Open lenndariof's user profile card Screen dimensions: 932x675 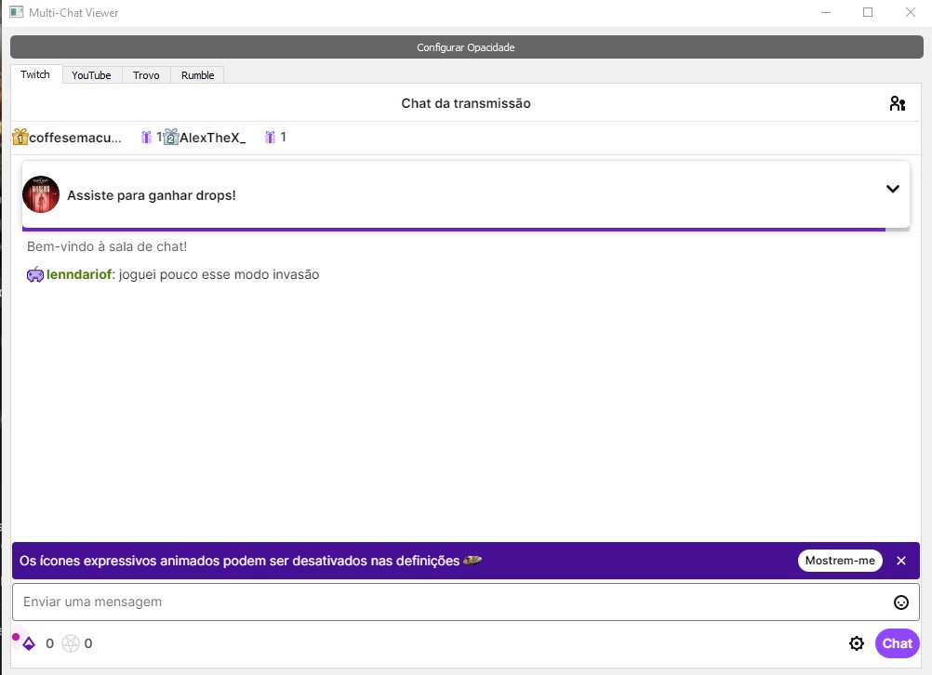[x=79, y=274]
